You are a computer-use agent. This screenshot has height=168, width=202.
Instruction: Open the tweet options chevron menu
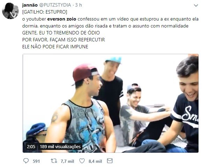pos(196,6)
